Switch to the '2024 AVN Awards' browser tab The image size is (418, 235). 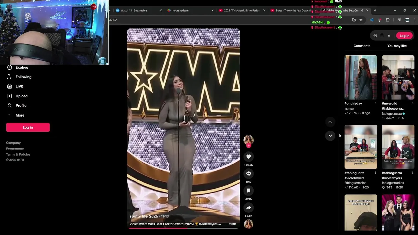click(x=242, y=10)
